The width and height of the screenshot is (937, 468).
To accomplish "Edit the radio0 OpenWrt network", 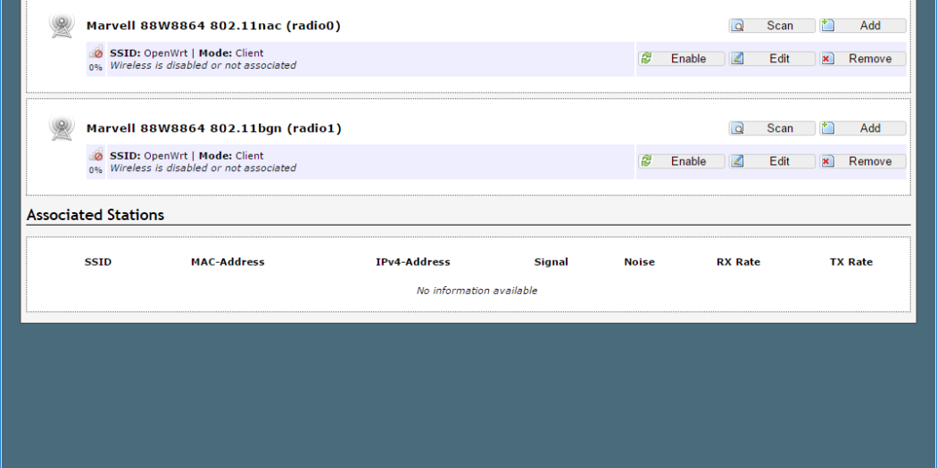I will point(772,59).
